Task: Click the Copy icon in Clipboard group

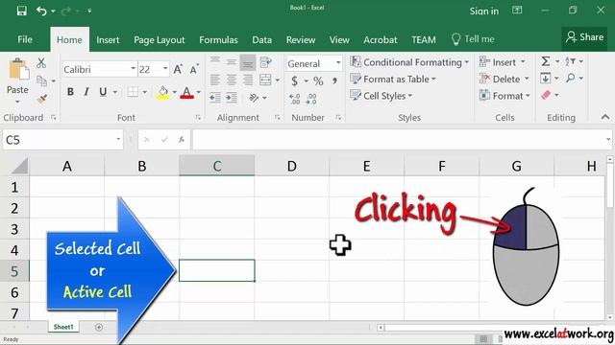Action: (41, 80)
